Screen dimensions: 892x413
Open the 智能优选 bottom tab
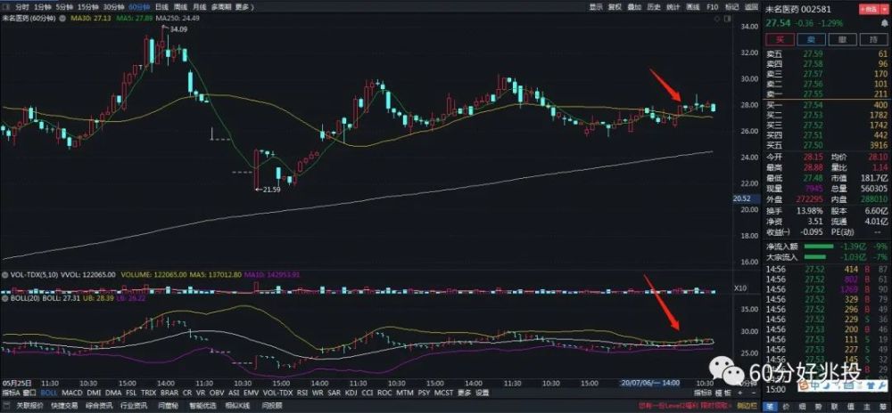[x=202, y=405]
